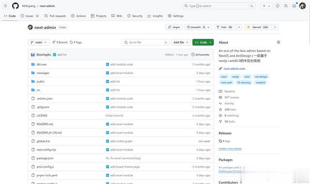Click the link icon beside next-admin.com
This screenshot has height=184, width=310.
220,69
